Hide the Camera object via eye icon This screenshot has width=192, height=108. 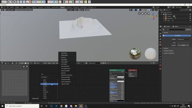pyautogui.click(x=190, y=16)
